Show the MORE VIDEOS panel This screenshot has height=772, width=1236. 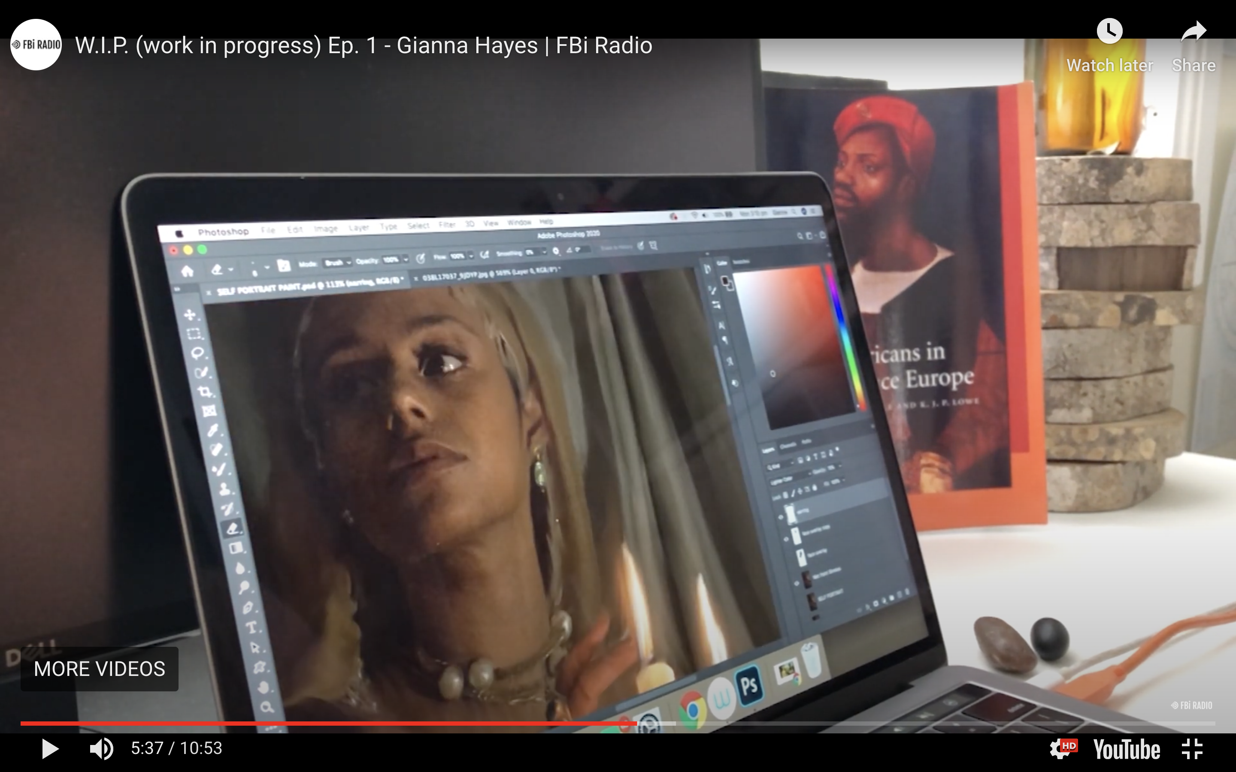pos(100,669)
